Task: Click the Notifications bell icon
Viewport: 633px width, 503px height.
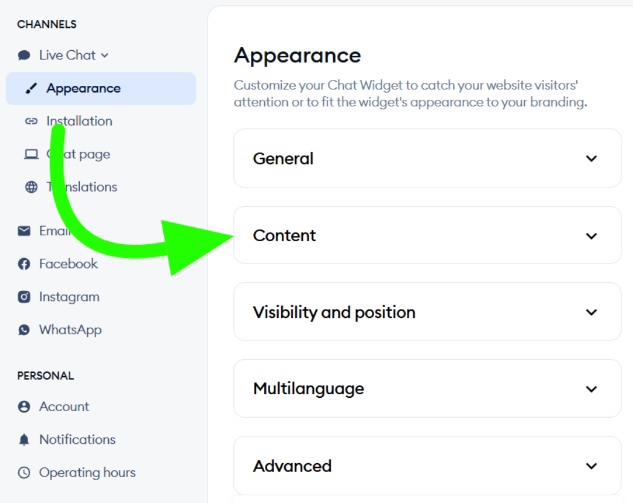Action: pos(24,440)
